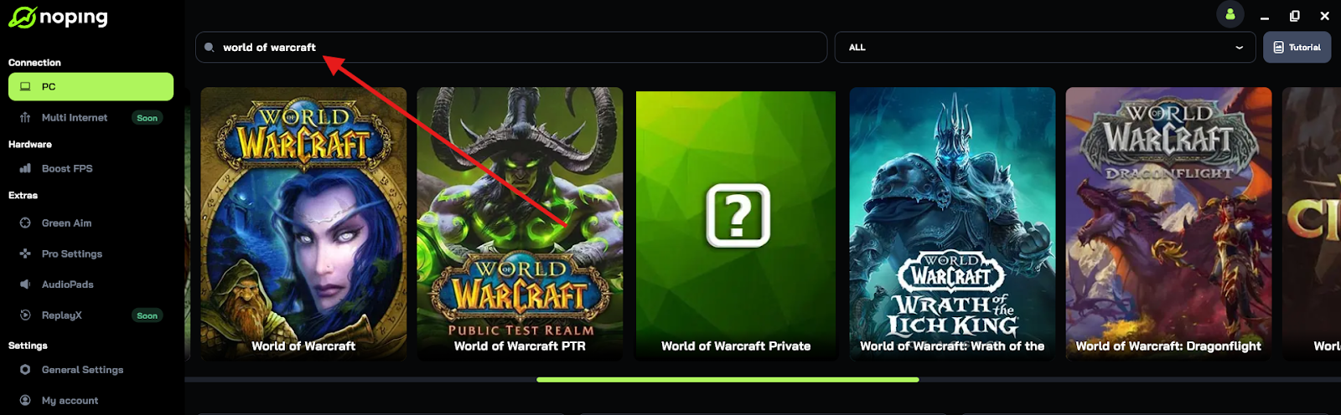The image size is (1341, 415).
Task: Click the NoPing logo
Action: click(x=58, y=17)
